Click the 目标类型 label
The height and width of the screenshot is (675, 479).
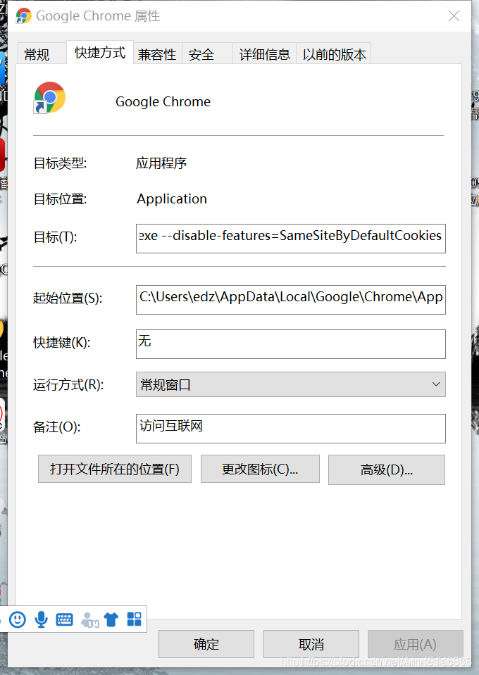61,163
